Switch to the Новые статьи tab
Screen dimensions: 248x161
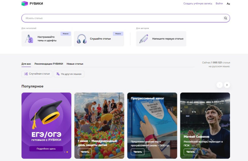(x=75, y=64)
